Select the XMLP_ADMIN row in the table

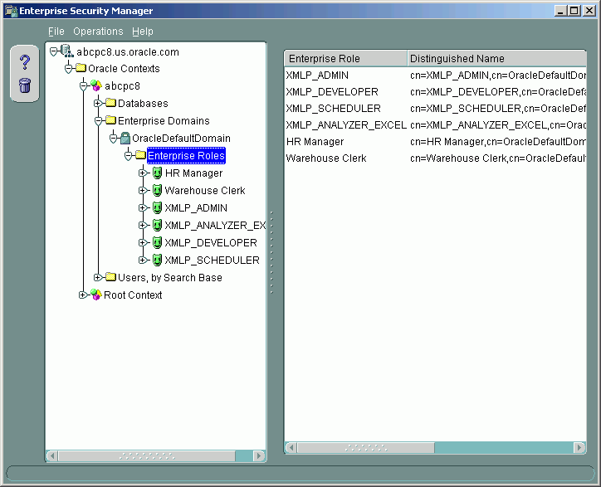click(x=436, y=75)
